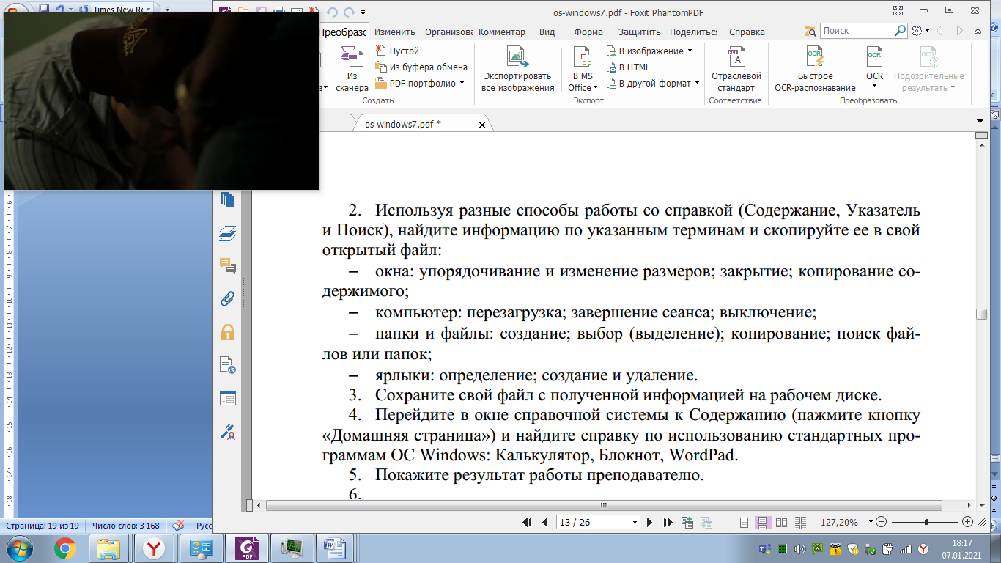
Task: Open the Security padlock panel
Action: point(228,332)
